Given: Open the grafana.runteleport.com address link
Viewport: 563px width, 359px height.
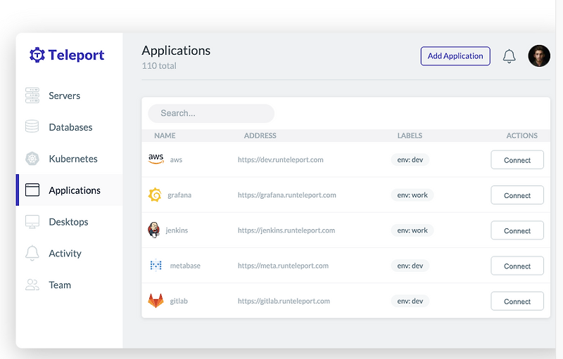Looking at the screenshot, I should 287,195.
